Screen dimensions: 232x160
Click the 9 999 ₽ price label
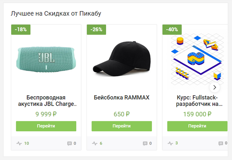point(46,114)
